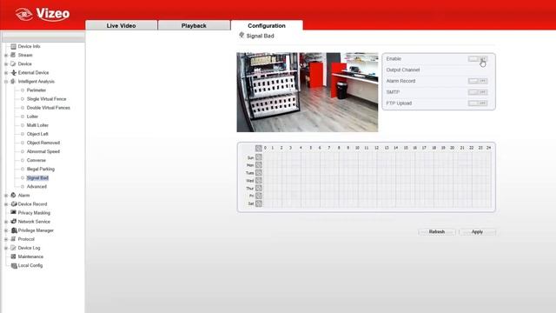Expand the Protocol tree node
The image size is (556, 313).
6,239
